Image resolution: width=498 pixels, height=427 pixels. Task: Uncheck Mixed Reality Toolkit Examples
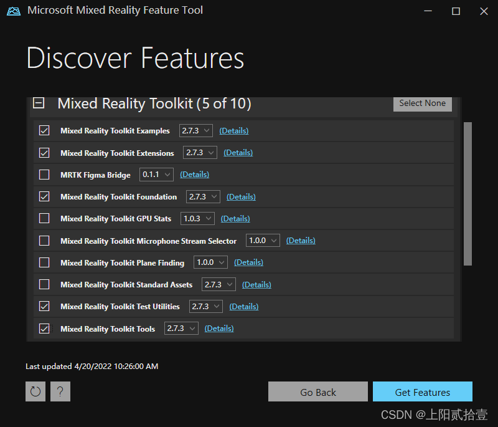pyautogui.click(x=44, y=130)
